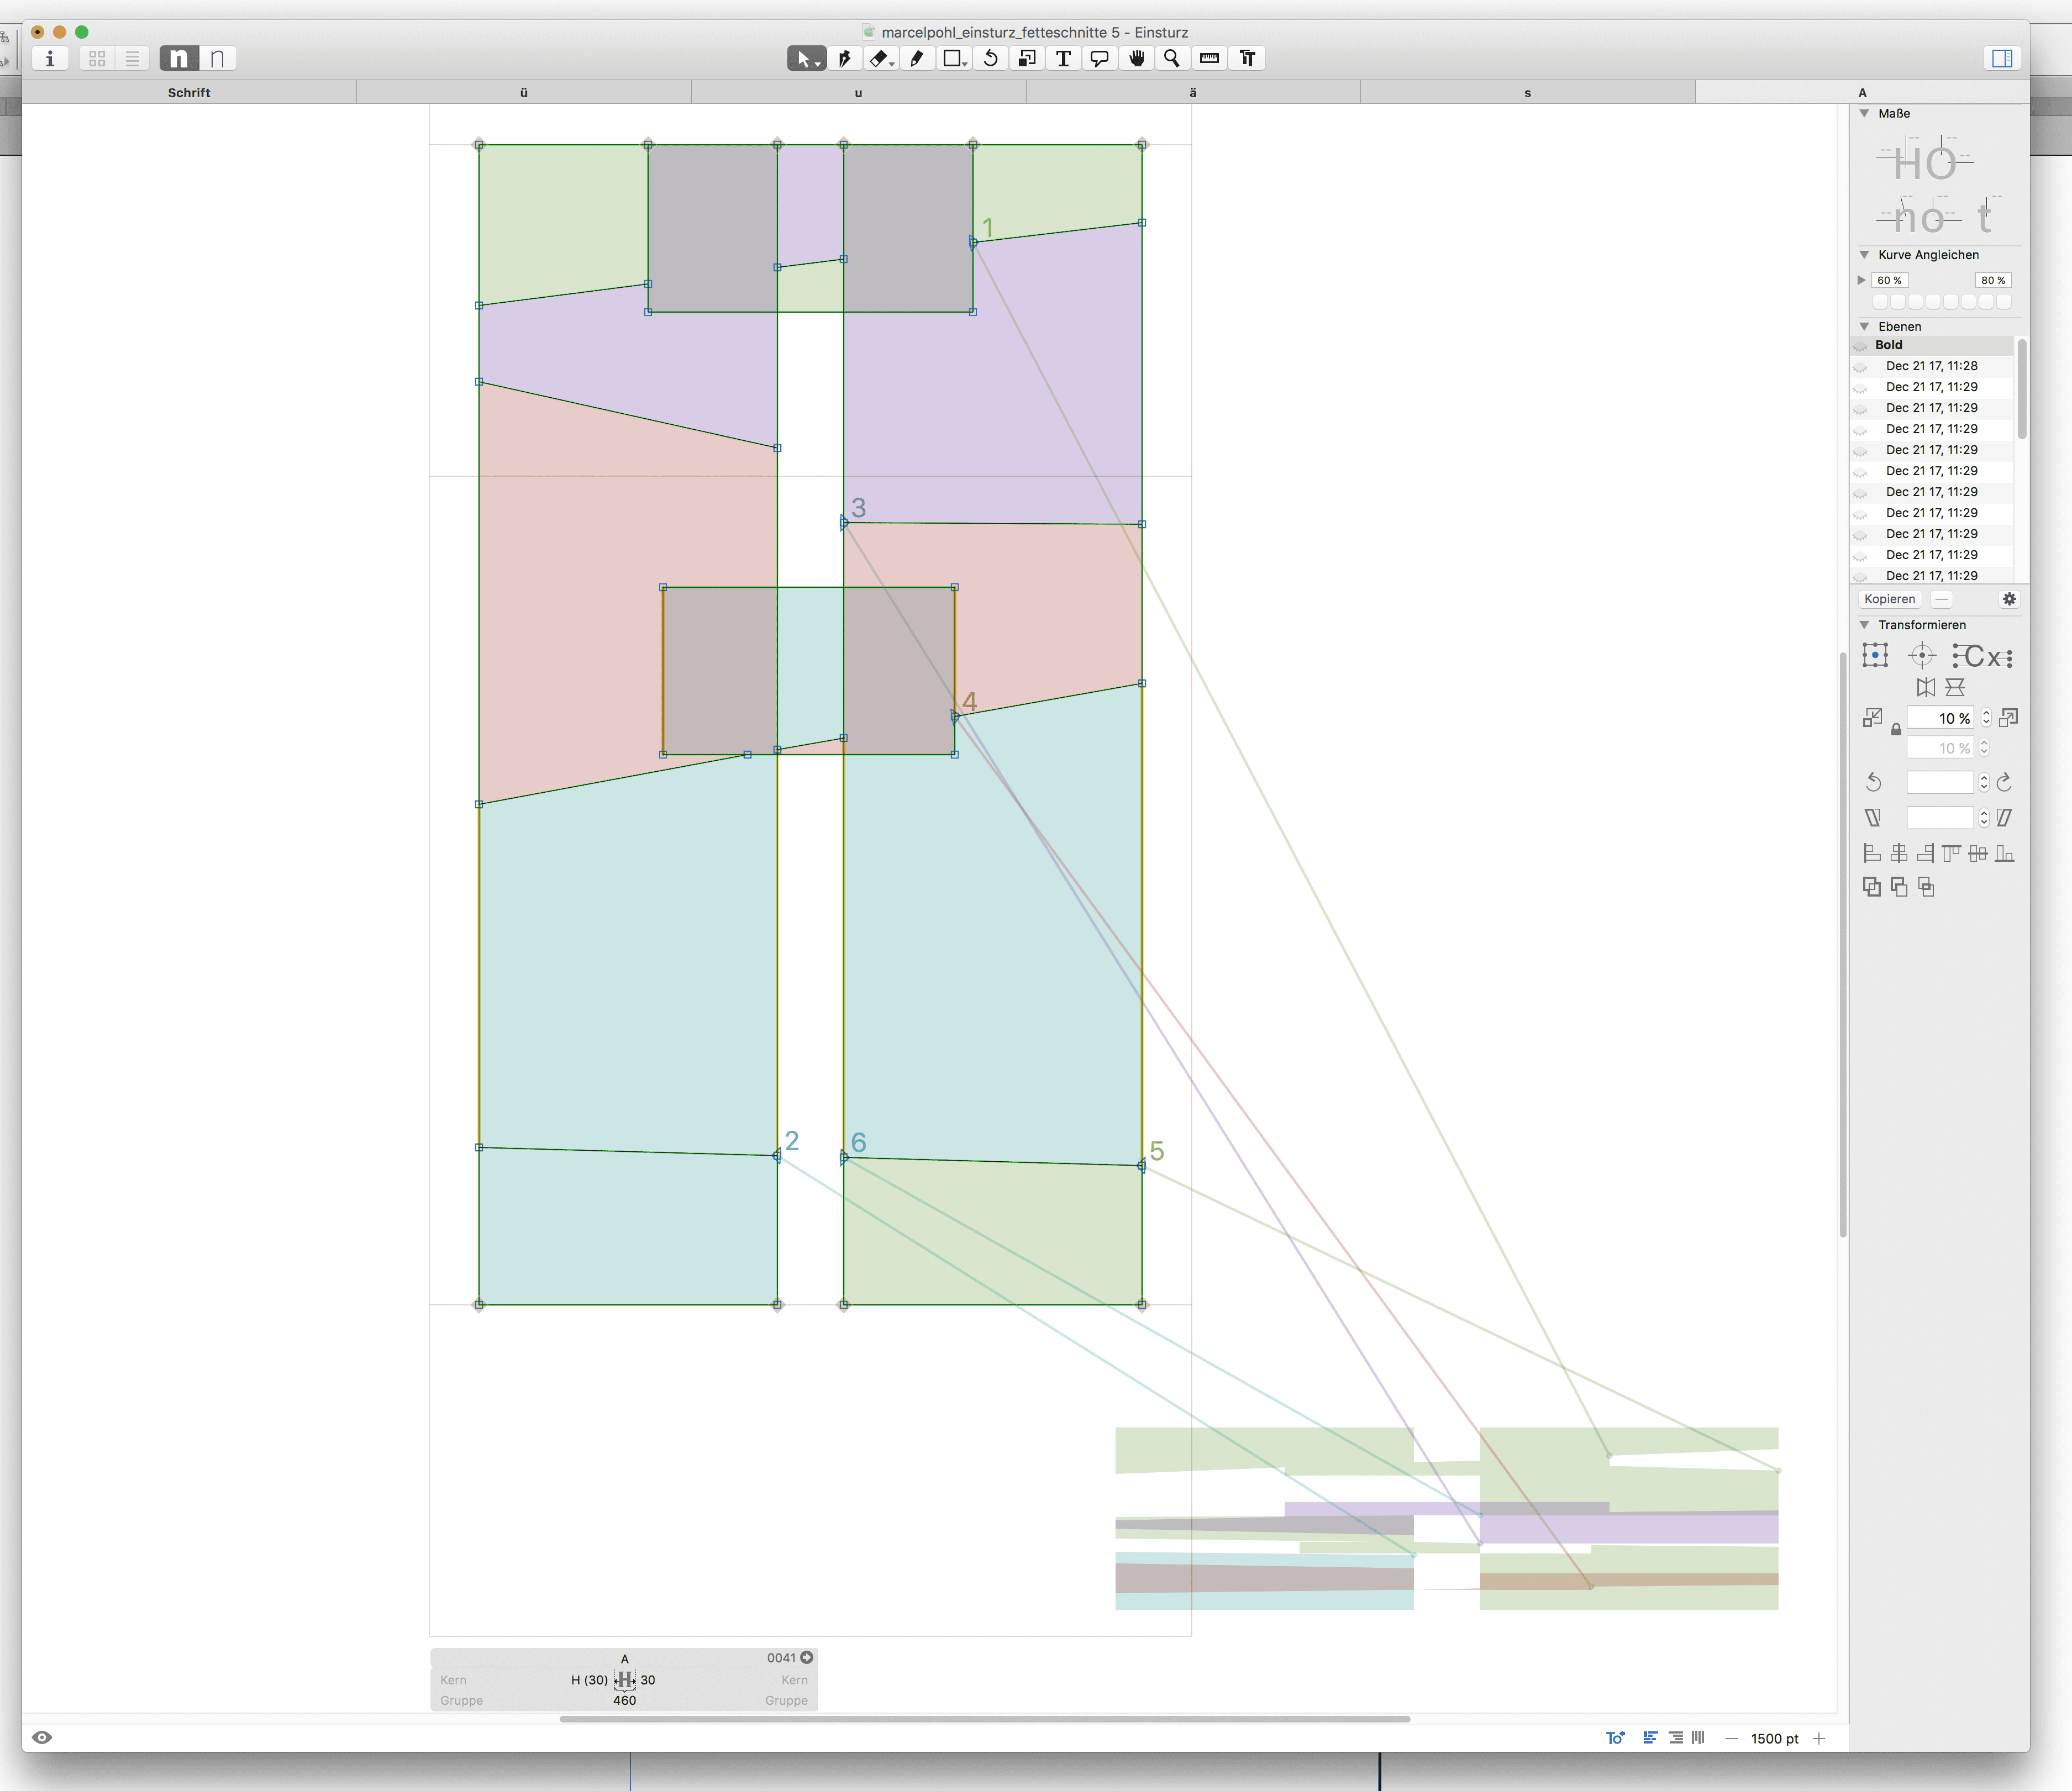Collapse the Kurve Angleichen section

pos(1864,254)
